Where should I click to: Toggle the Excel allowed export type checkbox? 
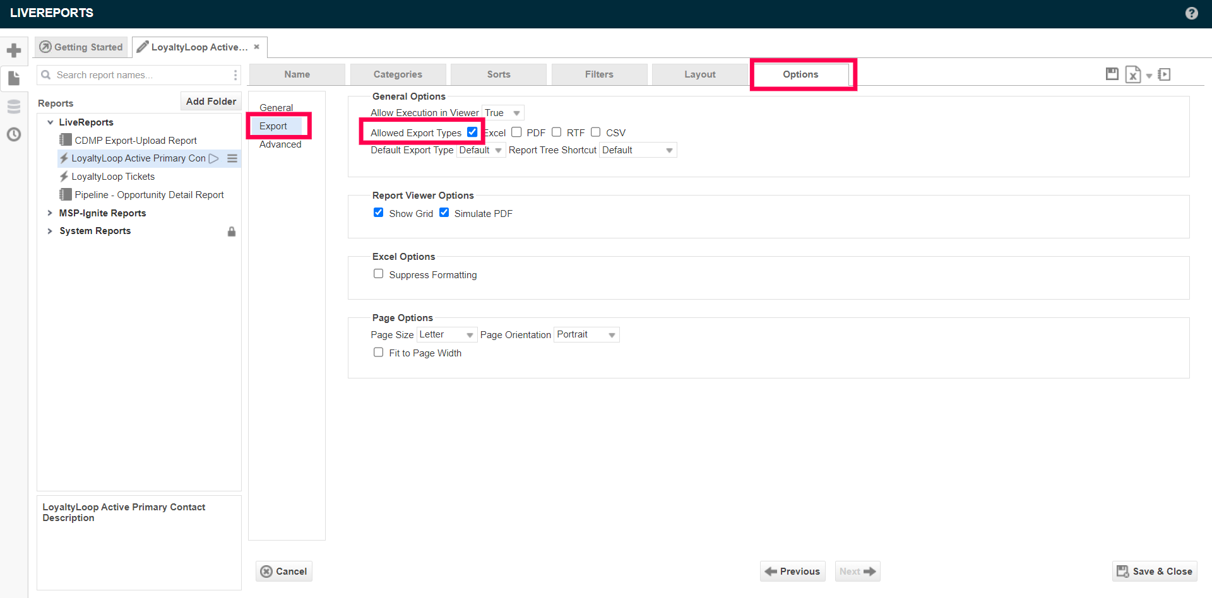click(472, 132)
